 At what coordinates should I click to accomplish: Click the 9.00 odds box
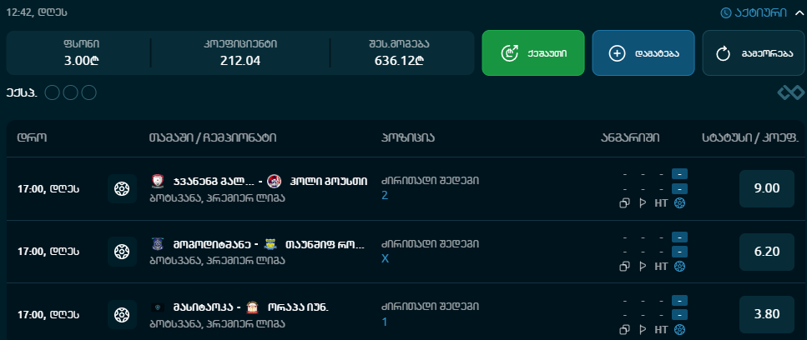(x=767, y=188)
